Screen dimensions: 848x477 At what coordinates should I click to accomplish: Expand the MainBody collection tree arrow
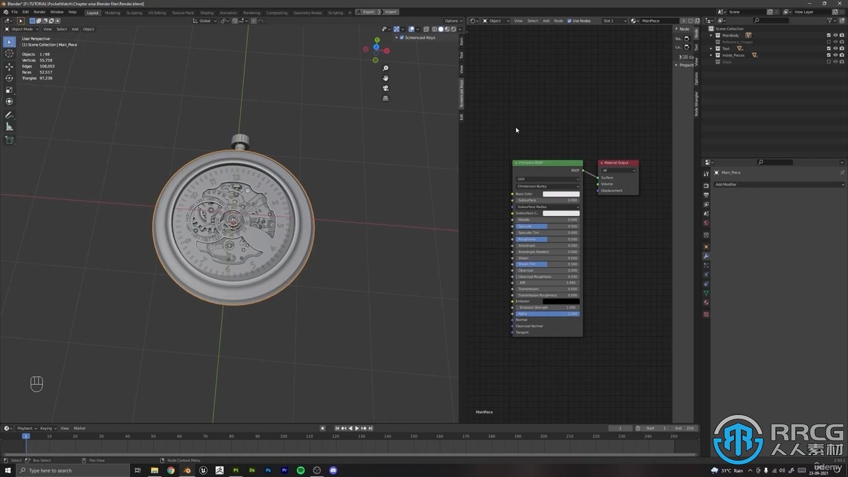point(712,35)
